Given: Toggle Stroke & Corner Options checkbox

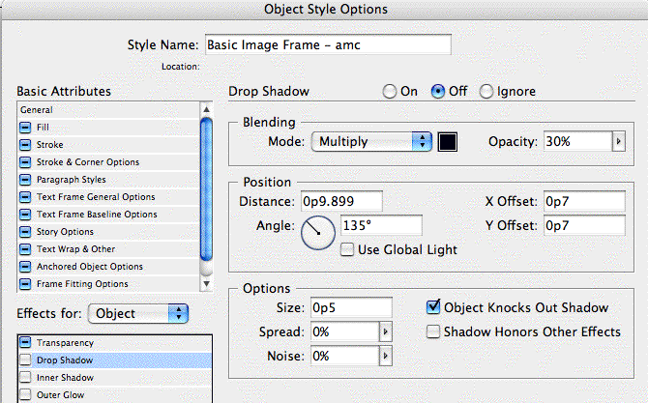Looking at the screenshot, I should 25,161.
